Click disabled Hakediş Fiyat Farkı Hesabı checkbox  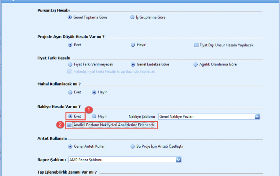[x=70, y=71]
